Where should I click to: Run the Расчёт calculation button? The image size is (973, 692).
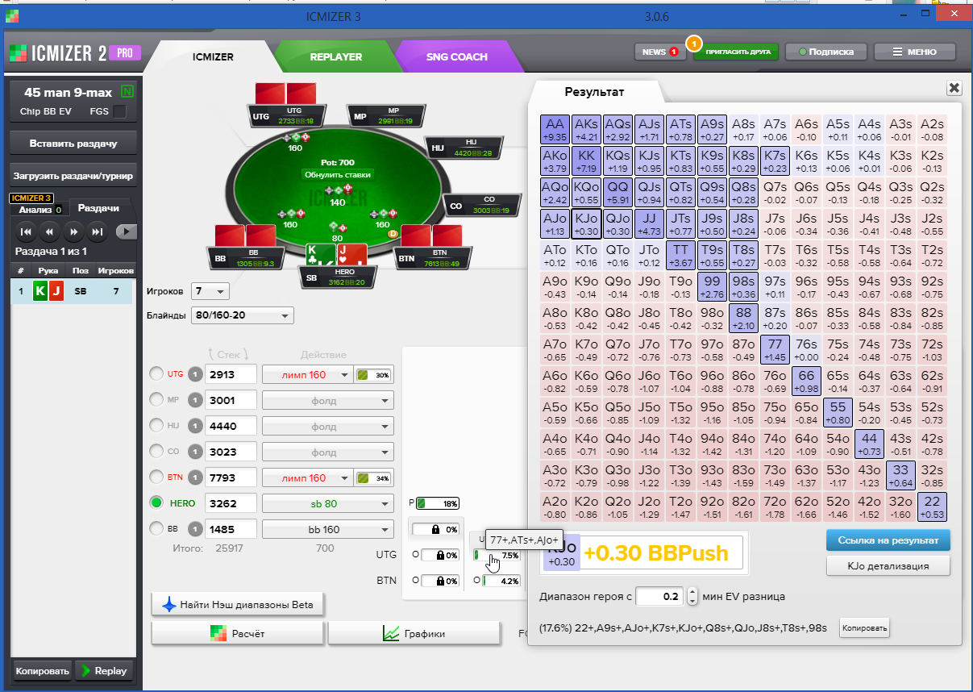coord(238,633)
